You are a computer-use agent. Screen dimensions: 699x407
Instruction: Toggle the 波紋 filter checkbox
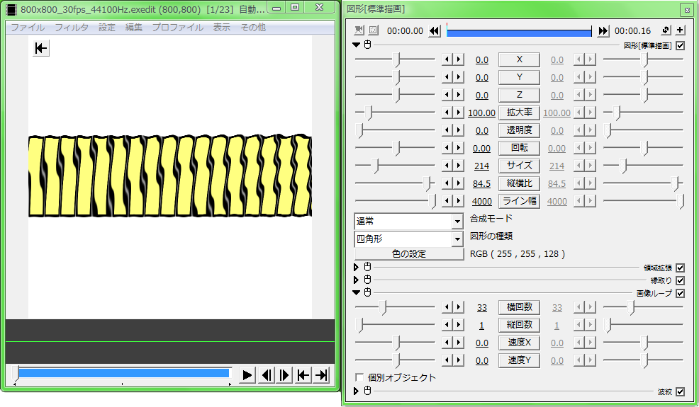coord(680,392)
